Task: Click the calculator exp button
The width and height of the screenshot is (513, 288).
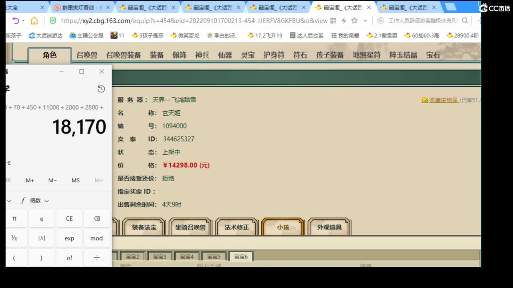Action: coord(69,238)
